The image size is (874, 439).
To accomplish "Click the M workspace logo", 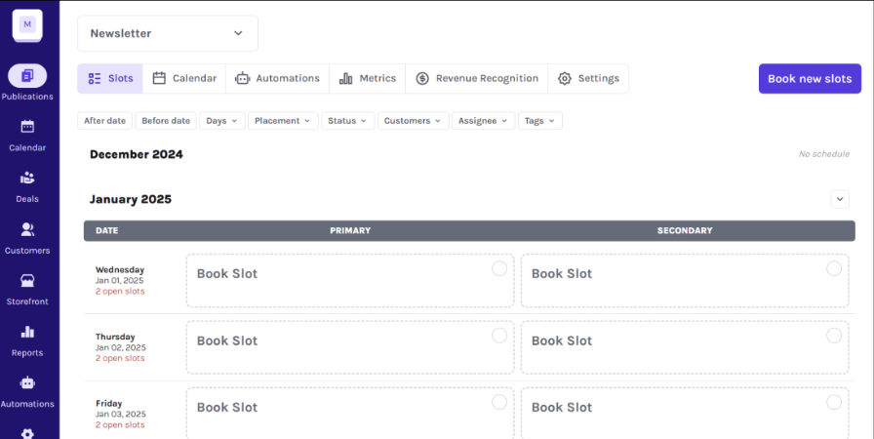I will pos(27,25).
